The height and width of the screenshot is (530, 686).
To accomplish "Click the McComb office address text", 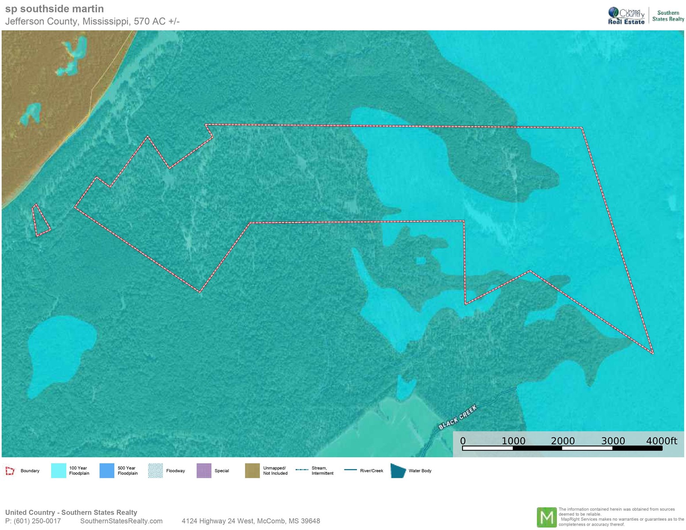I will pos(250,521).
